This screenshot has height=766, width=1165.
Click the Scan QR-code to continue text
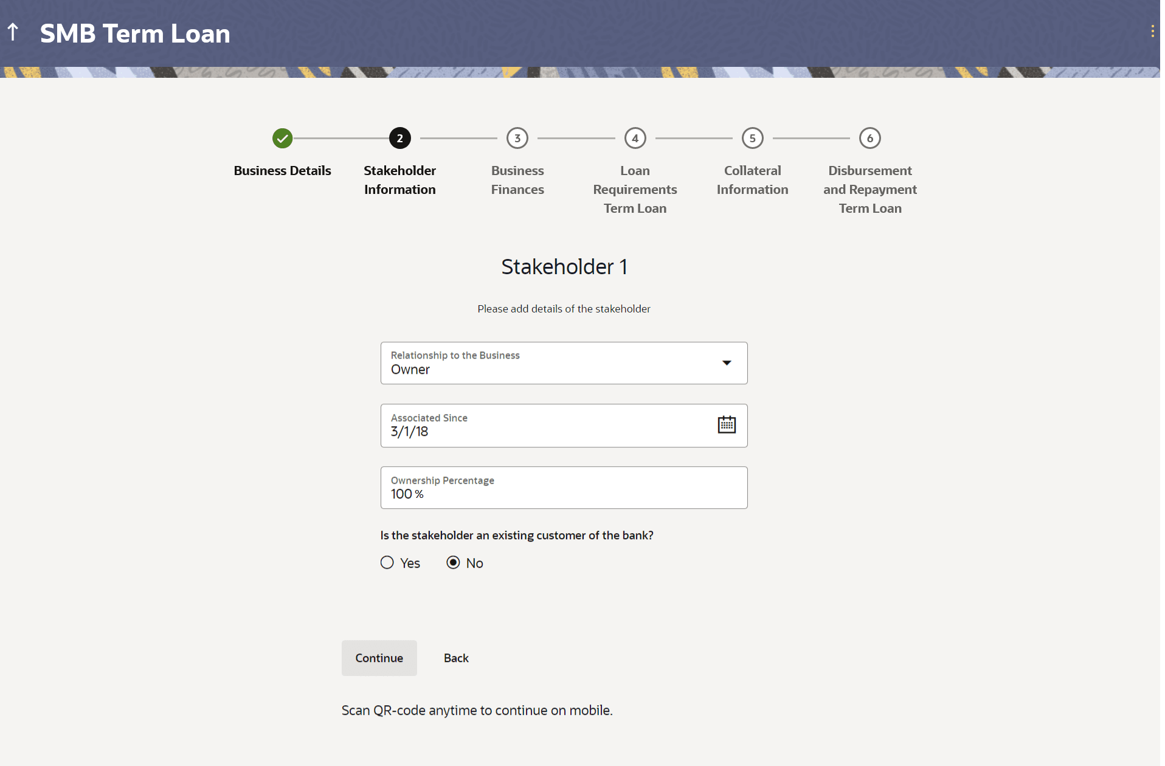pyautogui.click(x=477, y=711)
